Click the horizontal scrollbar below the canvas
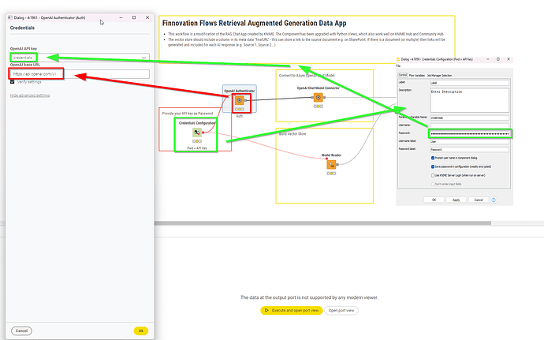The width and height of the screenshot is (544, 340). 322,223
